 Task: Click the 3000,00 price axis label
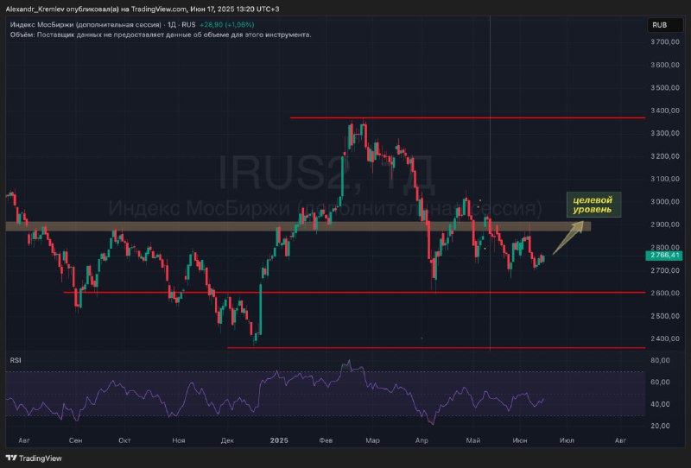click(x=665, y=202)
